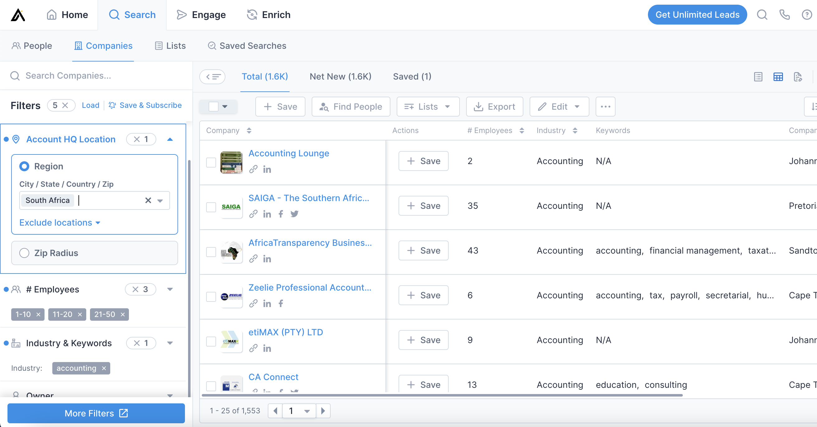Tick the etiMAX (PTY) LTD checkbox
The image size is (817, 427).
[211, 341]
